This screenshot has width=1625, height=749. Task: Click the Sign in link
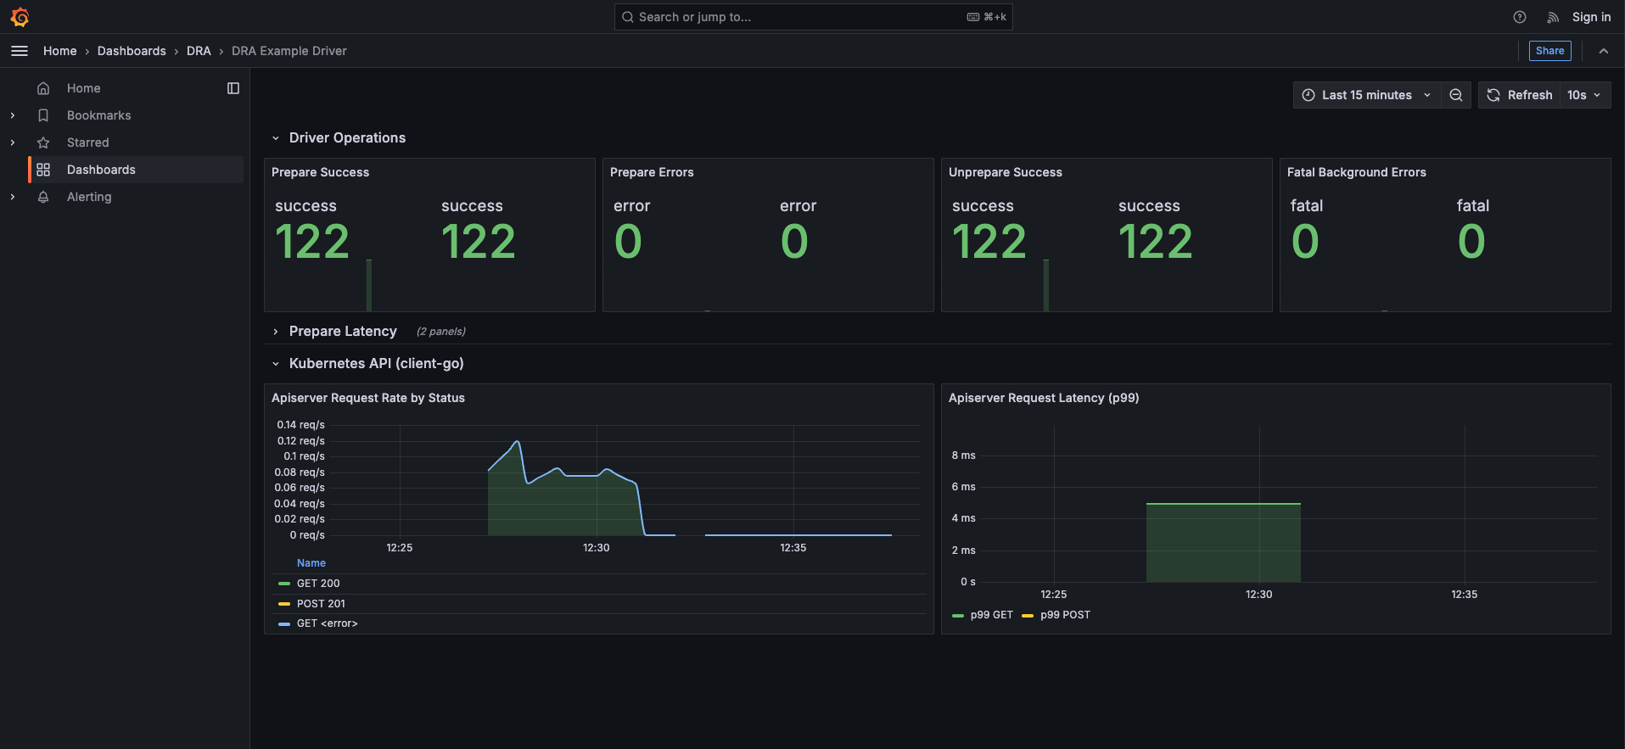pos(1591,17)
